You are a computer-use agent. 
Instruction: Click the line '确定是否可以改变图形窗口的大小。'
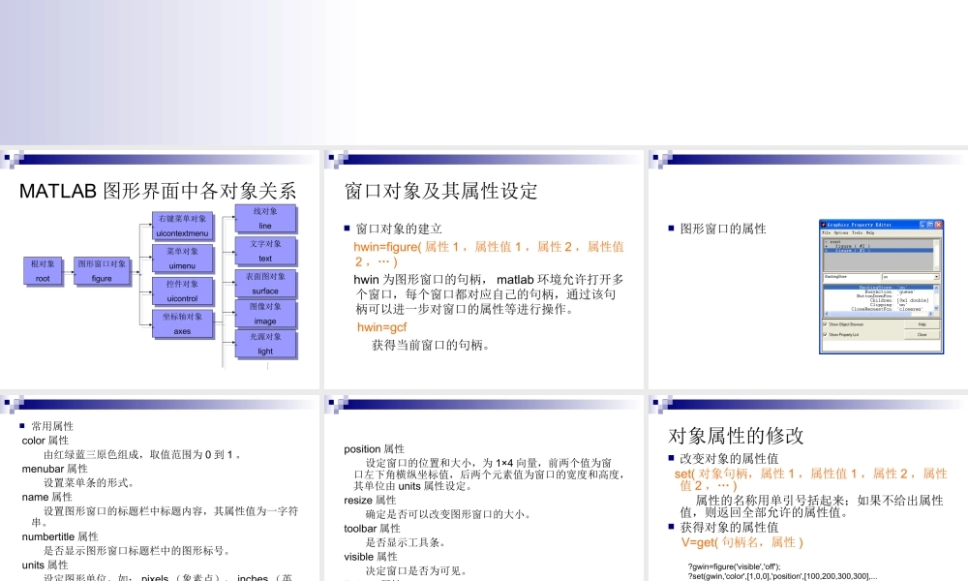(449, 514)
